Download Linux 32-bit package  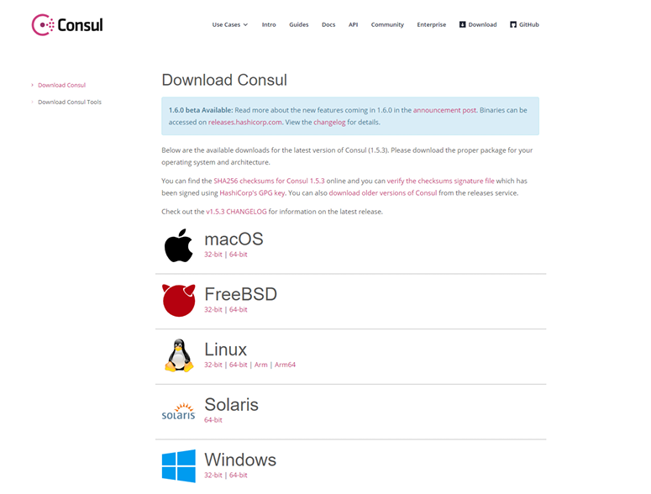(213, 365)
